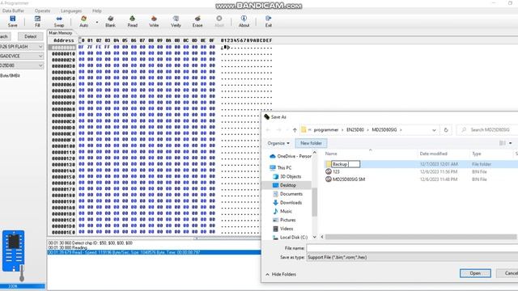Viewport: 518px width, 291px height.
Task: Select This PC in navigation pane
Action: (281, 167)
